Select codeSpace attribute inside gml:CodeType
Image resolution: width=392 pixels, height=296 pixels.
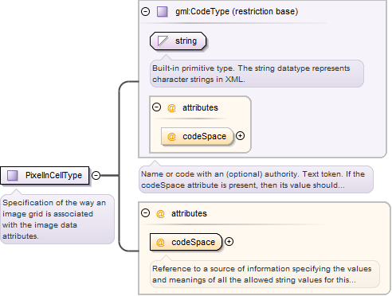(197, 136)
